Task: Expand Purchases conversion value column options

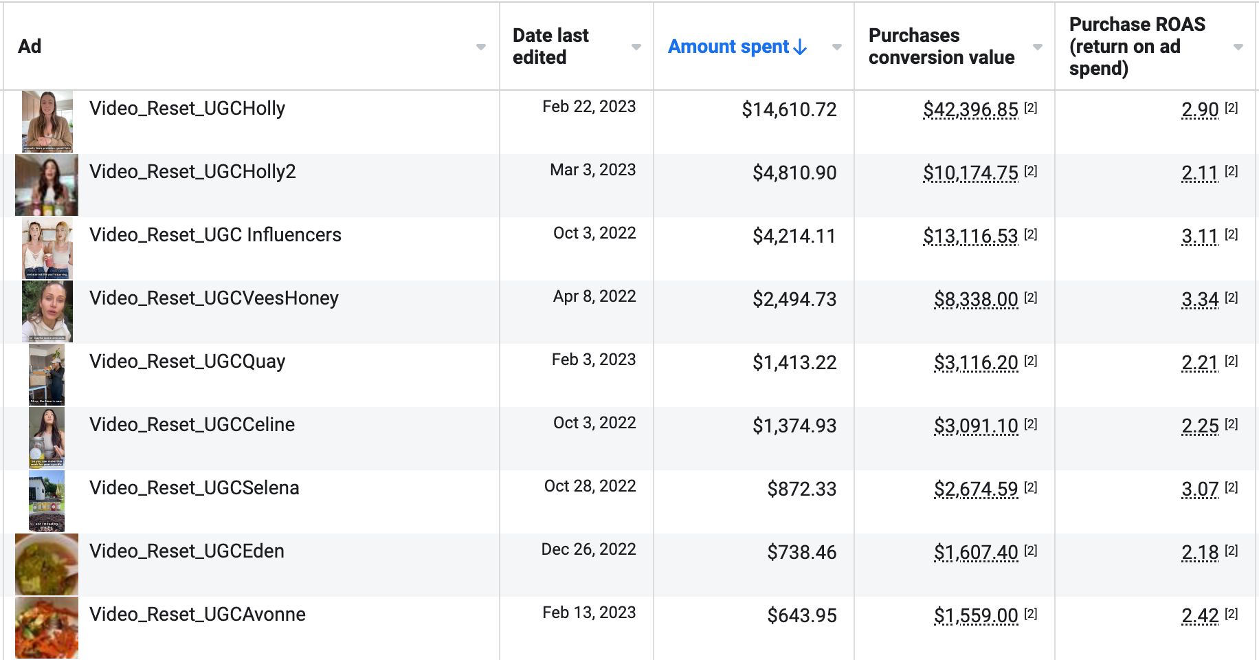Action: (1038, 47)
